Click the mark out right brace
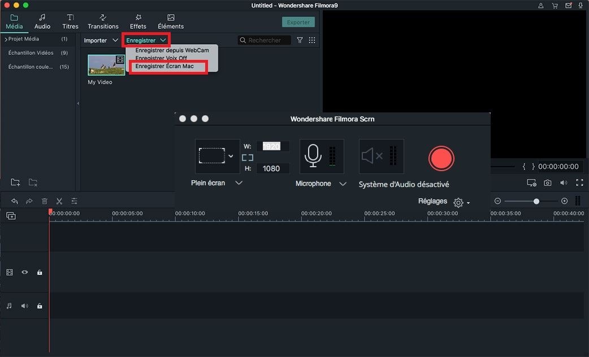Viewport: 589px width, 357px height. click(x=533, y=167)
